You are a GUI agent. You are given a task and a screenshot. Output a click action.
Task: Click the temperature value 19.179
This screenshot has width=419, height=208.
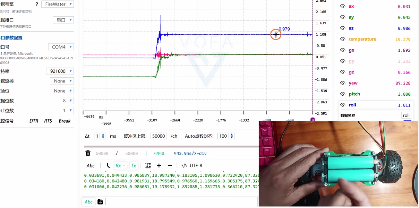point(403,39)
